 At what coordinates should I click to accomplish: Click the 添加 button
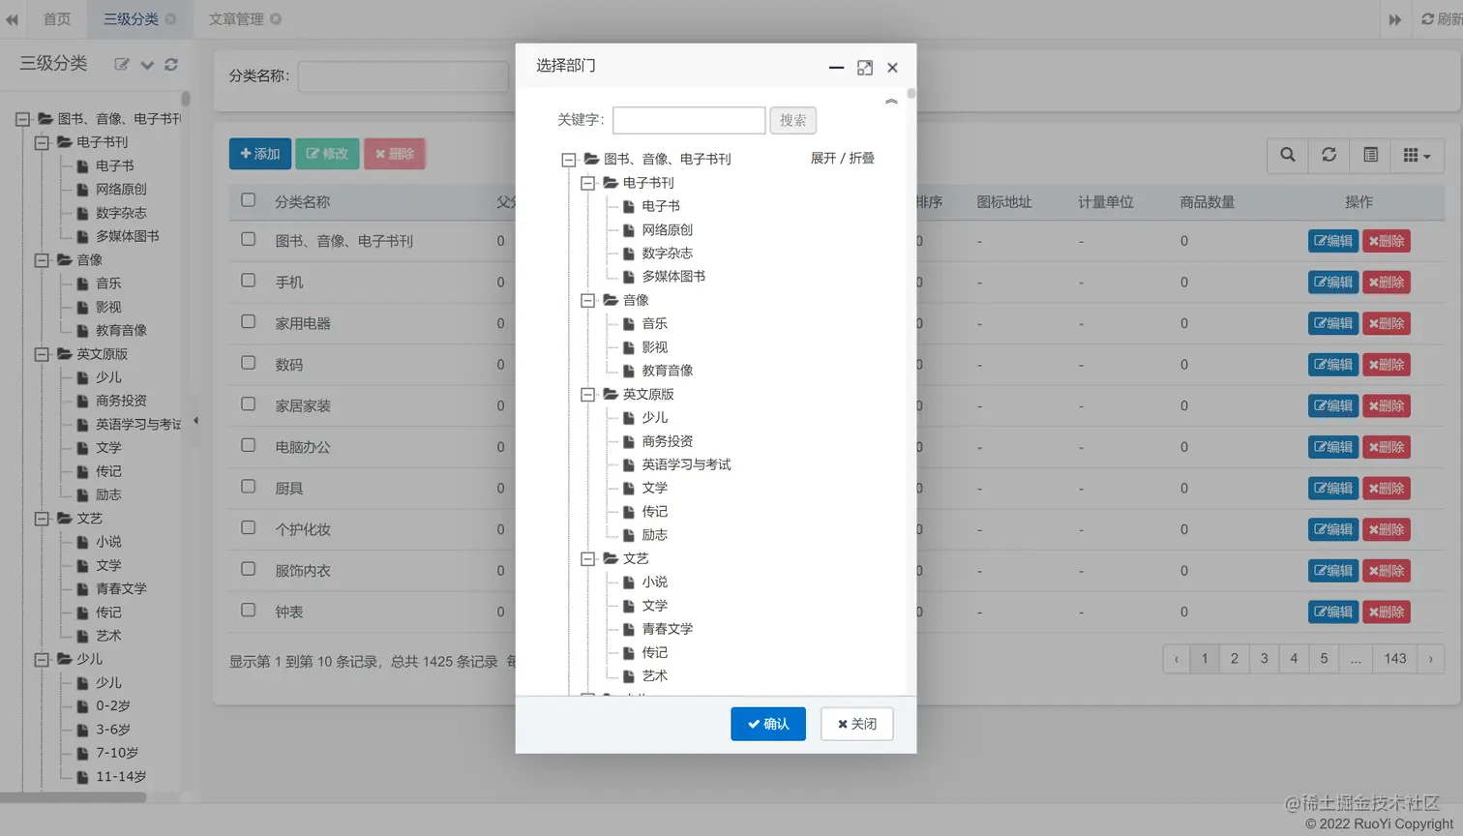click(260, 154)
